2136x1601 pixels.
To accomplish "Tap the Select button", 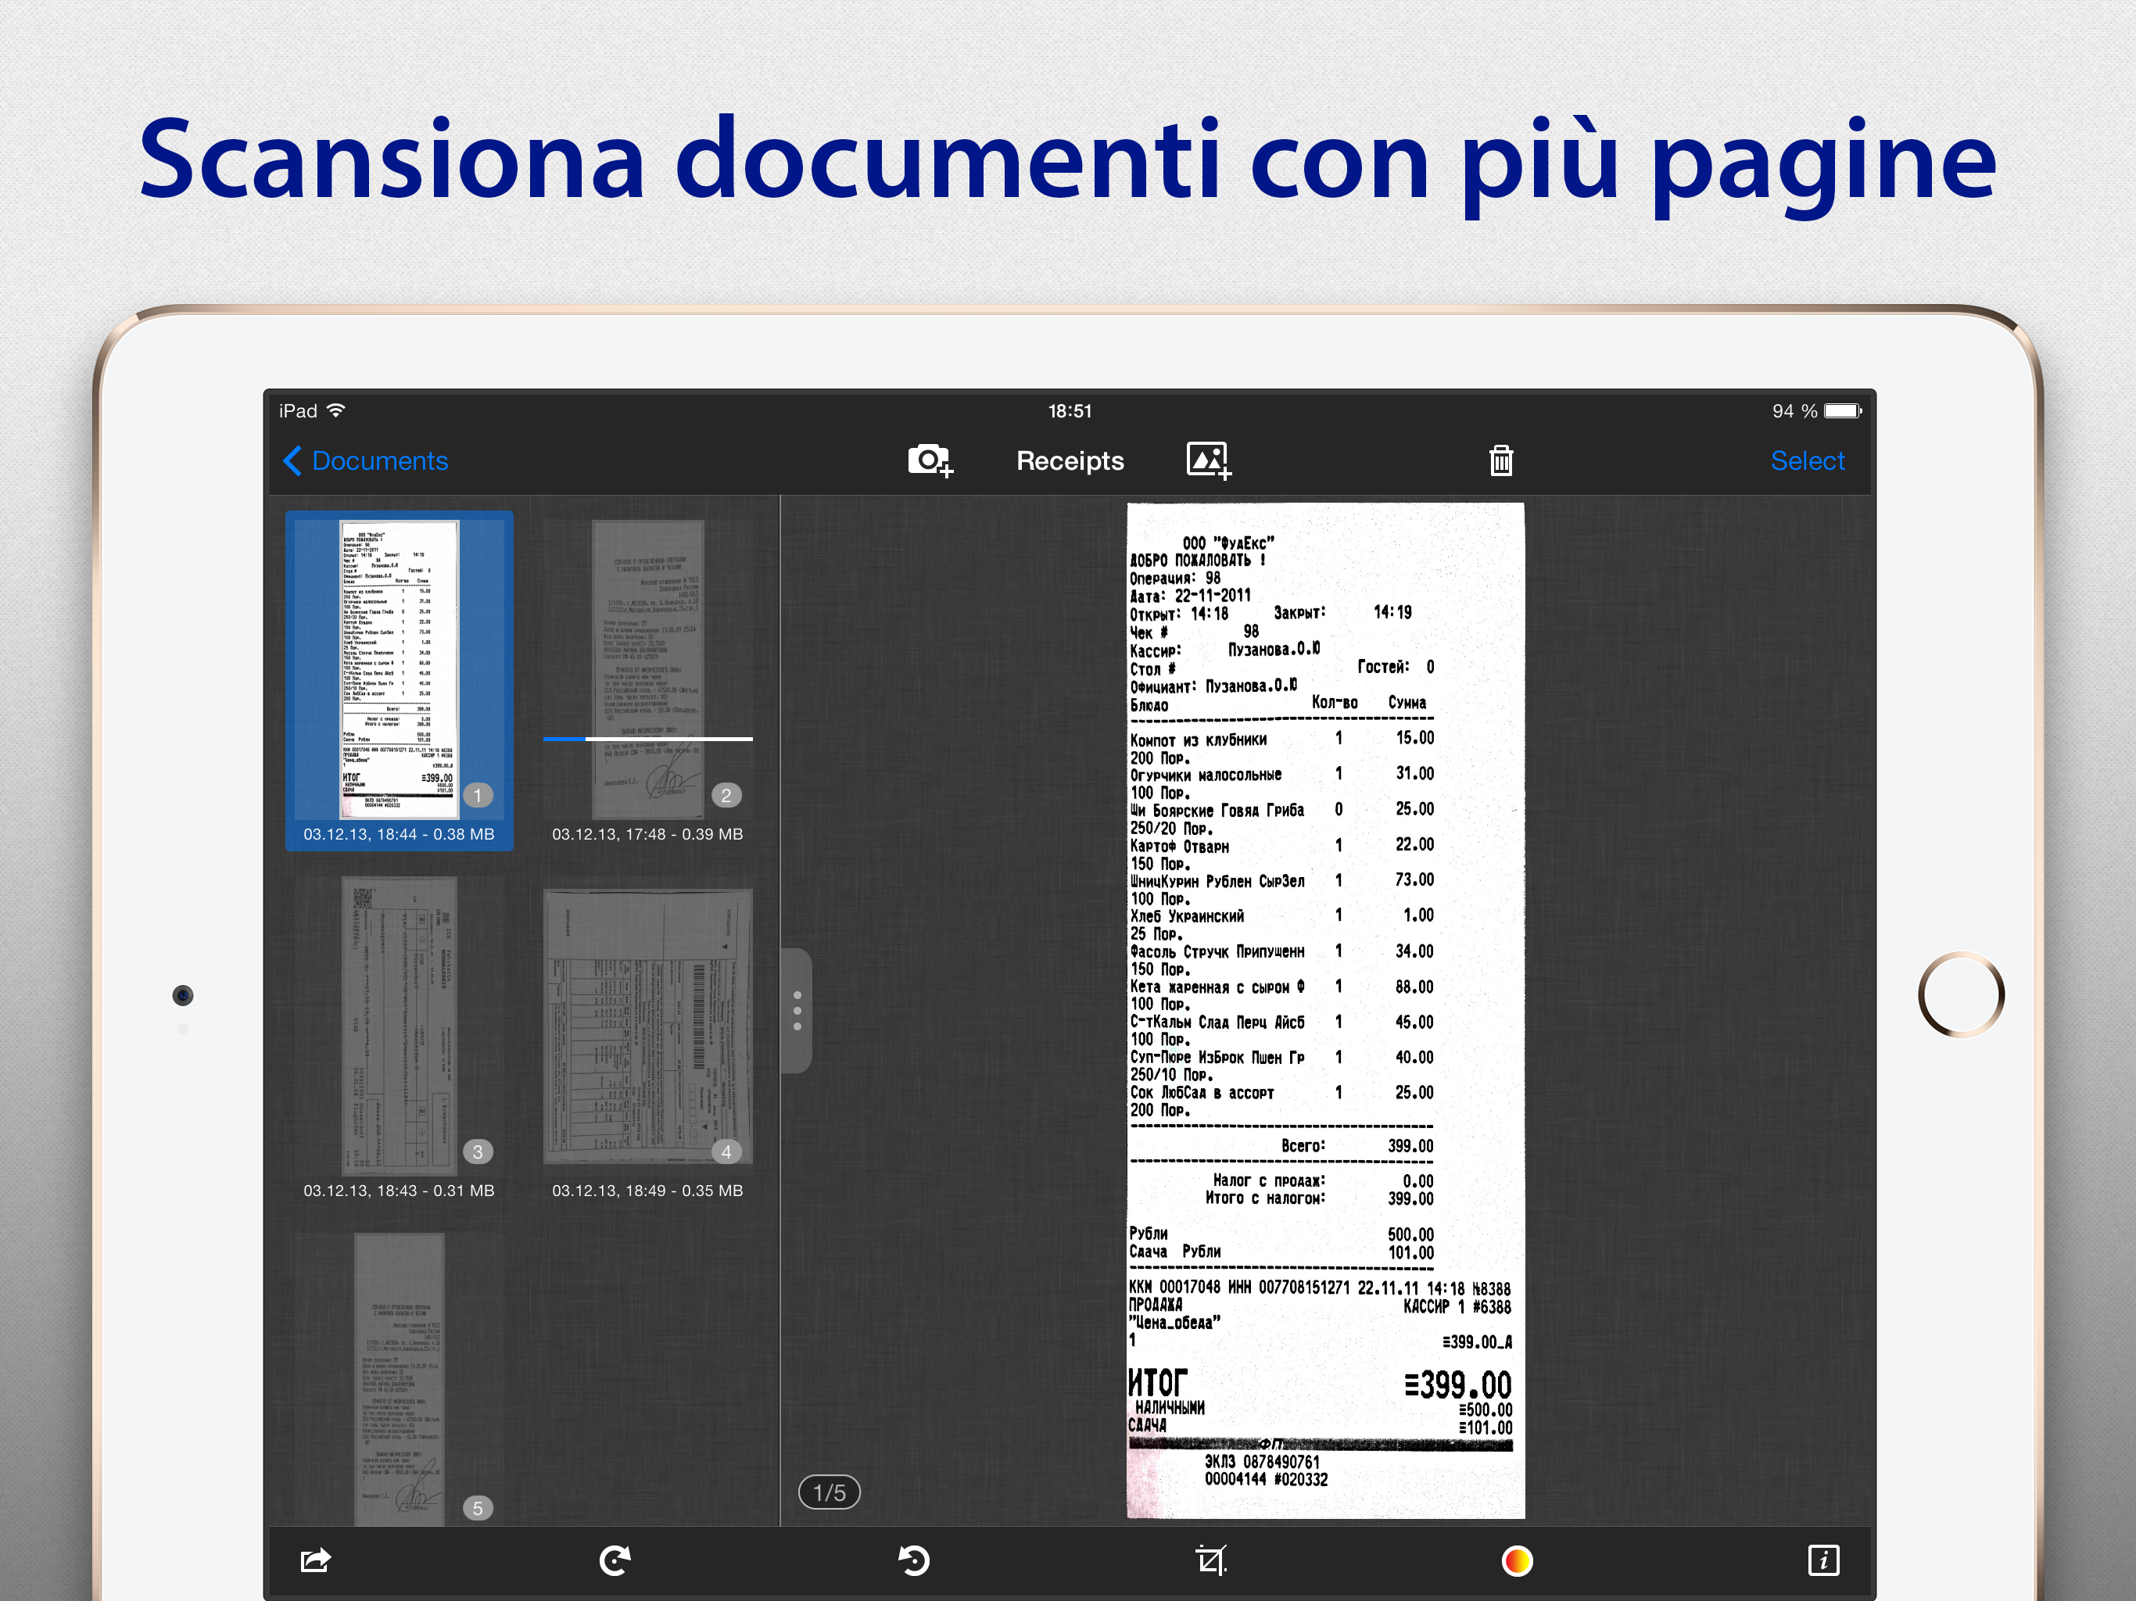I will tap(1807, 460).
